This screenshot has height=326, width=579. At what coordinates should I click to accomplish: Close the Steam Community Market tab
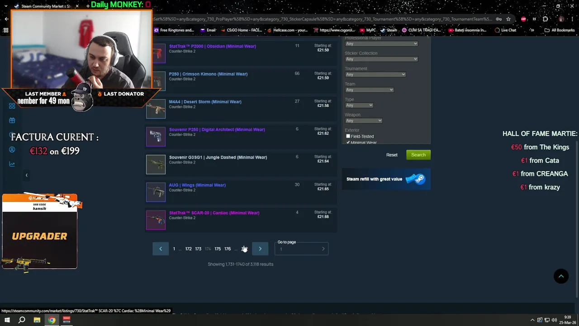click(x=77, y=6)
